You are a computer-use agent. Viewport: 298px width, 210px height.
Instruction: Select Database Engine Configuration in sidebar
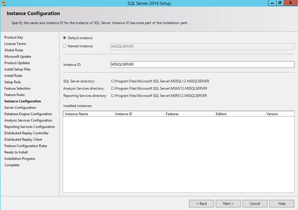tap(28, 114)
